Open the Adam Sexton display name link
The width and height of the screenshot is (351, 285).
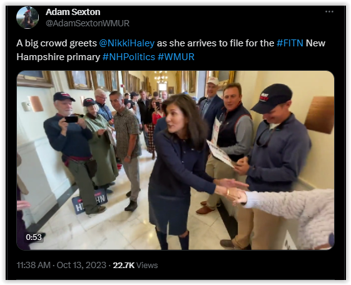73,12
